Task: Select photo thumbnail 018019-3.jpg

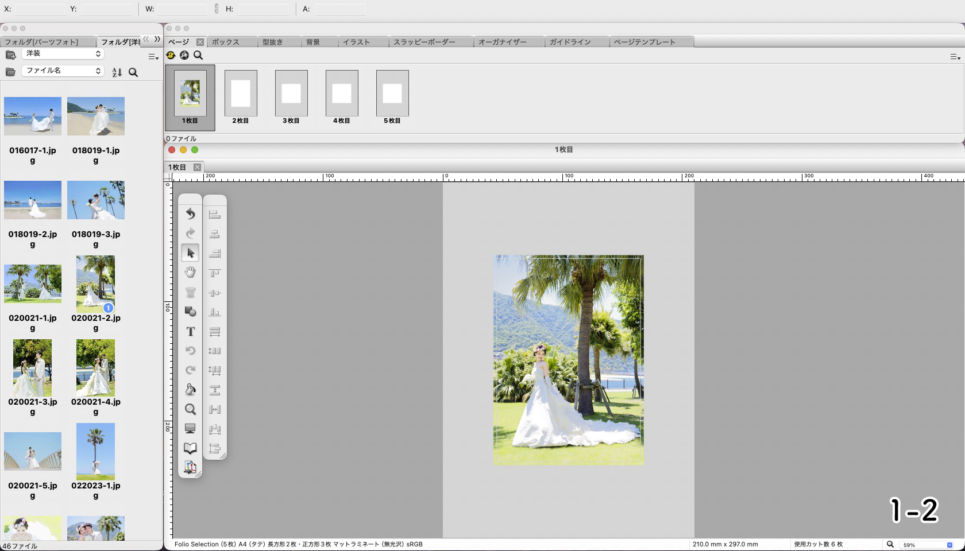Action: (96, 200)
